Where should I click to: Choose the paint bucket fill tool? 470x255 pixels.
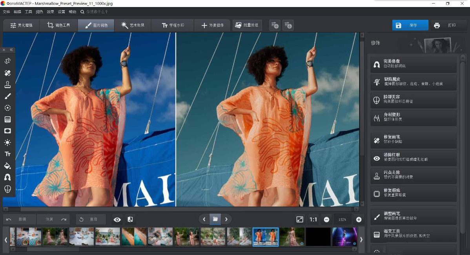(7, 166)
